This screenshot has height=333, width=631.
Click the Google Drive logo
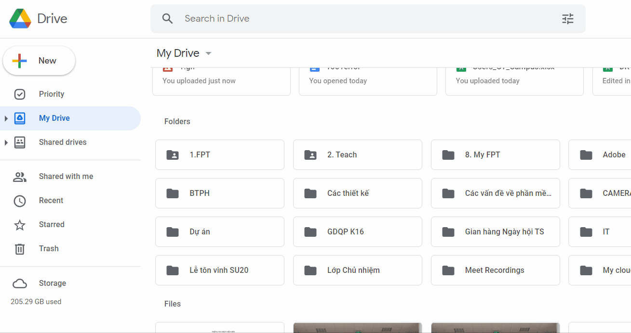20,19
